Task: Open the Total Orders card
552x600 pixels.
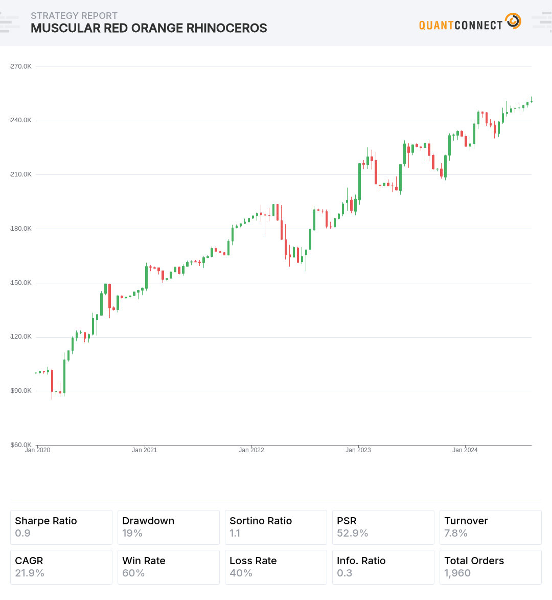Action: (491, 567)
